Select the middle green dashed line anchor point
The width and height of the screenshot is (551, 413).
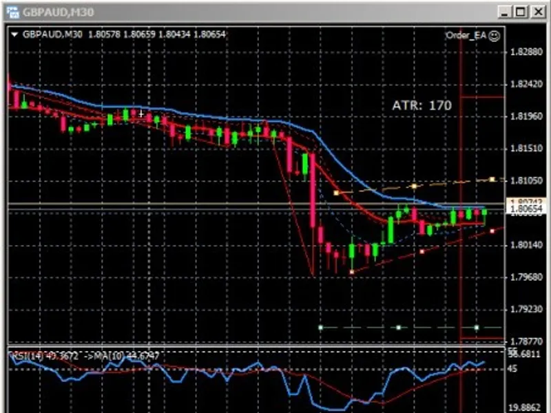399,328
